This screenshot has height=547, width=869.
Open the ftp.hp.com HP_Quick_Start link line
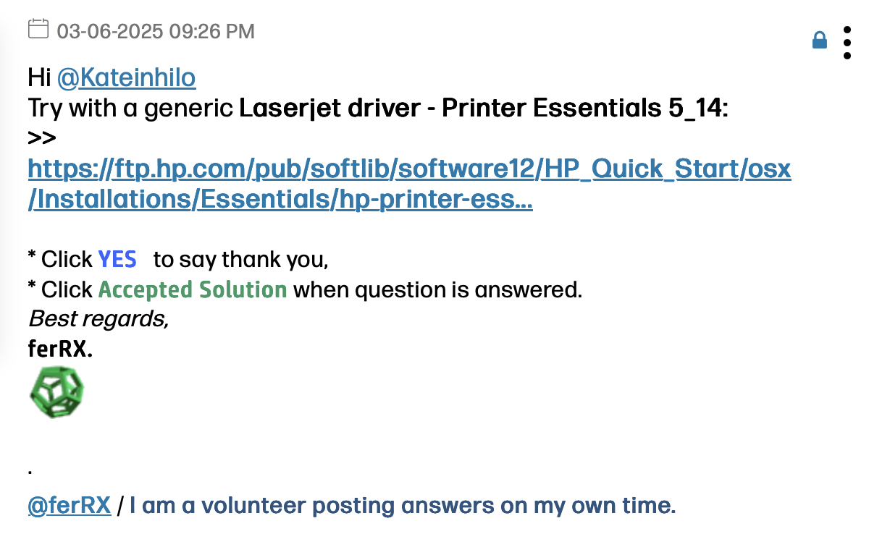(x=409, y=169)
